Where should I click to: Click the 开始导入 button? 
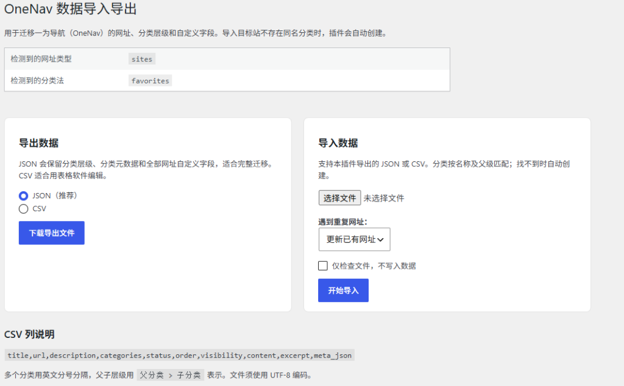click(343, 290)
